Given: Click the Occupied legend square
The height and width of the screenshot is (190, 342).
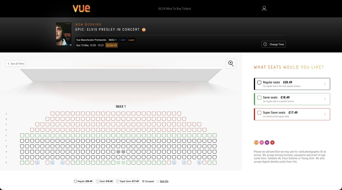Looking at the screenshot, I should pos(143,181).
